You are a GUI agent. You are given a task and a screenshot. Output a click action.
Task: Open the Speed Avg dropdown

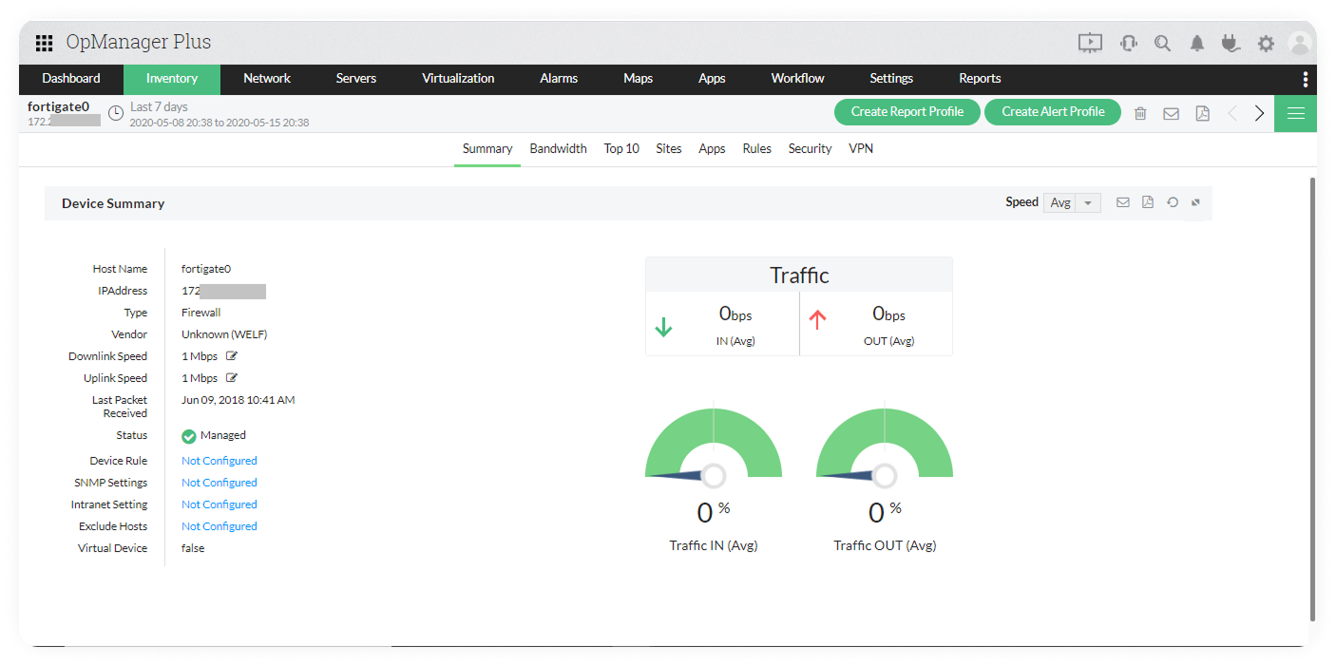pos(1072,202)
